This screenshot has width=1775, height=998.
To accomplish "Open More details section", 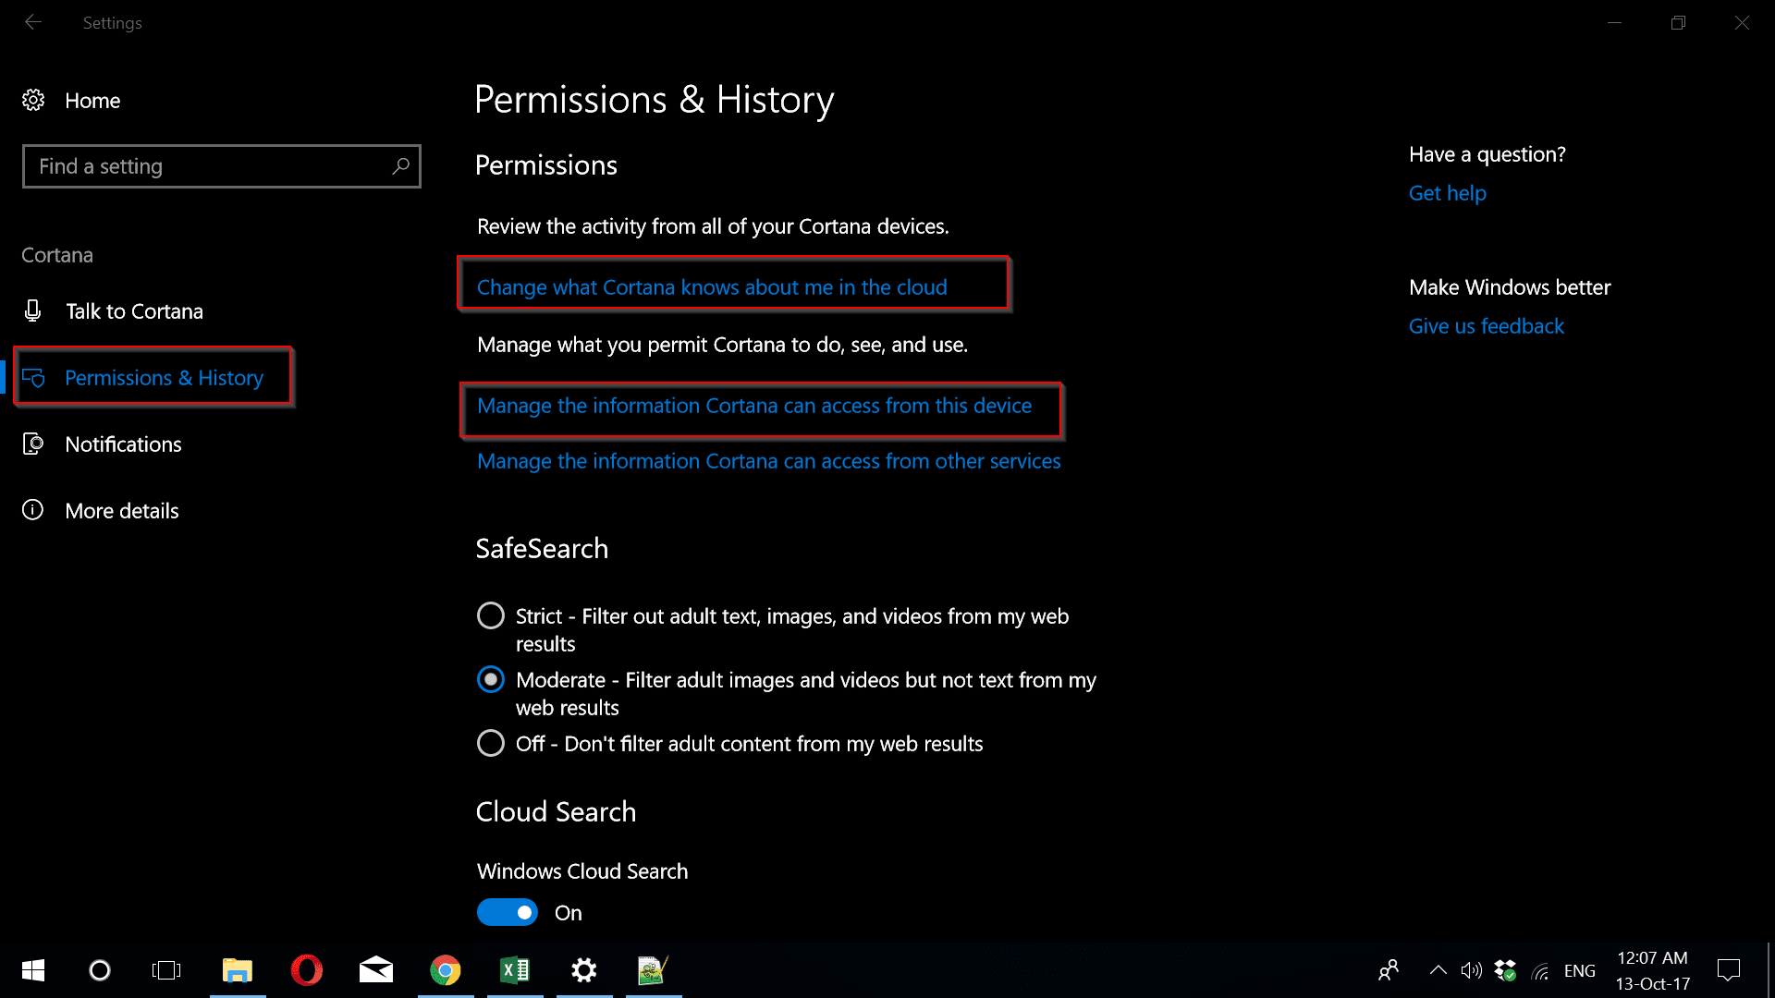I will point(122,511).
